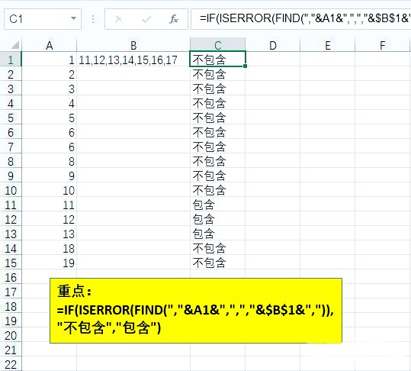This screenshot has width=411, height=371.
Task: Click cell C15 showing 不包含
Action: point(217,263)
